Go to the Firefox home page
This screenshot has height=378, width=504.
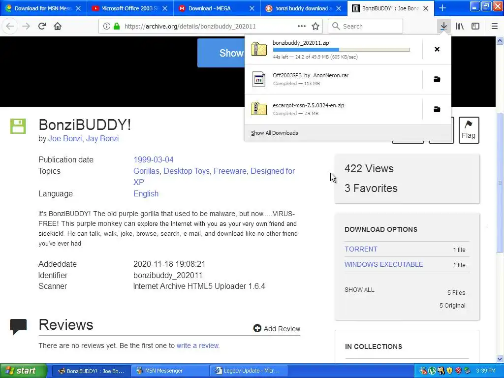[58, 26]
